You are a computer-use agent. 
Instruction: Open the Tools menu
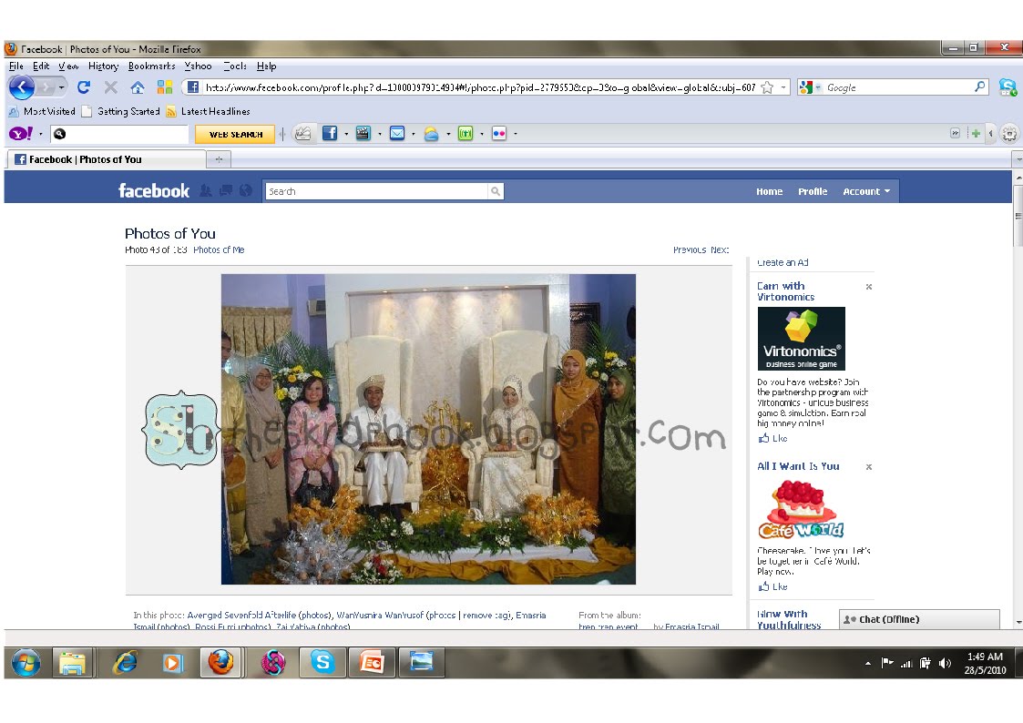[x=235, y=66]
